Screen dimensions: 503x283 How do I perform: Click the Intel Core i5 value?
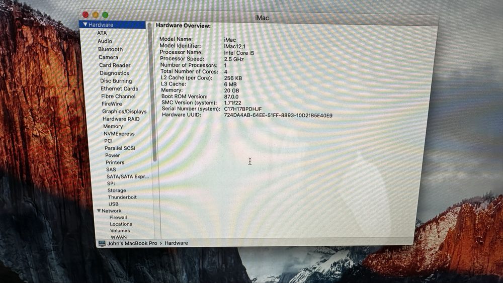239,53
